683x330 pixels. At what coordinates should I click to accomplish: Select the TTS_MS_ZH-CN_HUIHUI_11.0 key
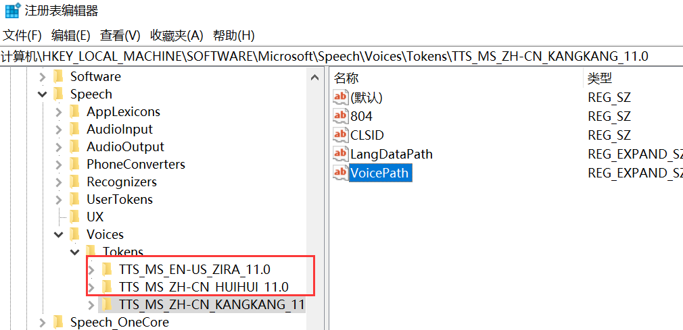point(204,287)
